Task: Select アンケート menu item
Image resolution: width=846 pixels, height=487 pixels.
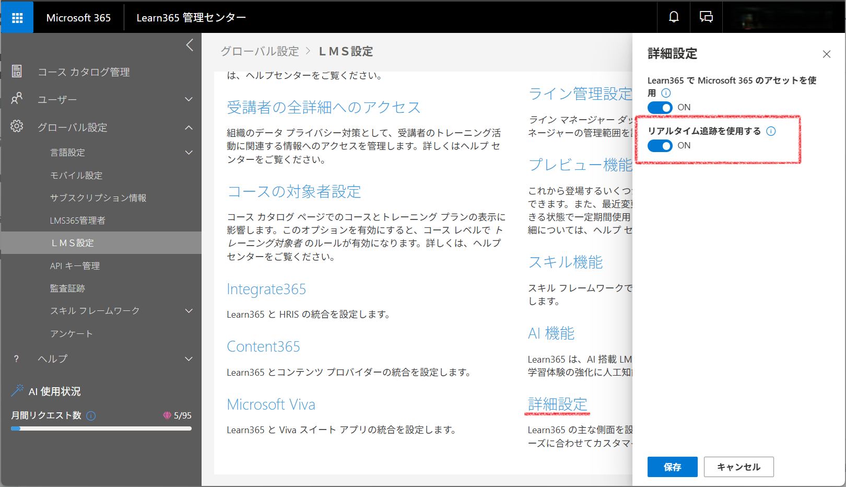Action: [72, 334]
